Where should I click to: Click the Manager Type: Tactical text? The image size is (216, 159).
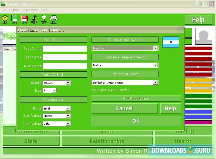111,90
